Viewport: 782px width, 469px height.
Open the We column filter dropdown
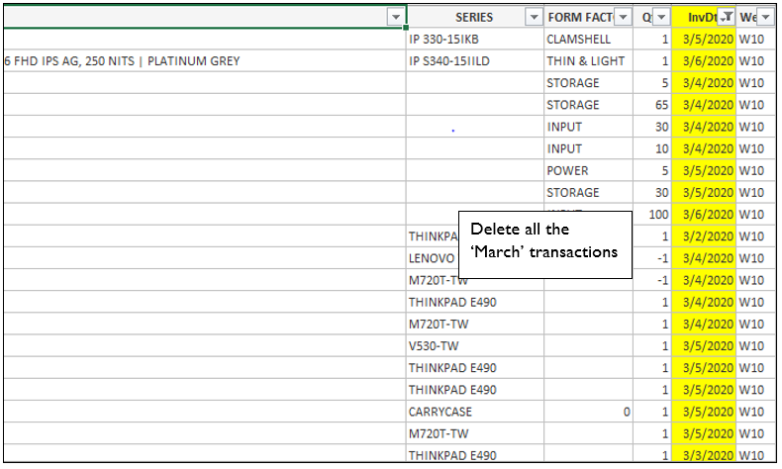(x=764, y=17)
